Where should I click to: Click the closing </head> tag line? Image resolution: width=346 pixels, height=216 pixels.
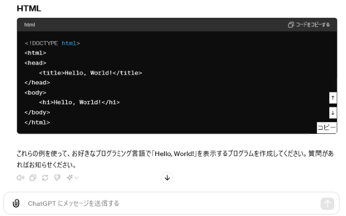coord(37,83)
